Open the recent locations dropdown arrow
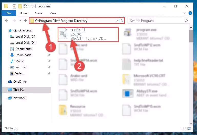 [20, 21]
